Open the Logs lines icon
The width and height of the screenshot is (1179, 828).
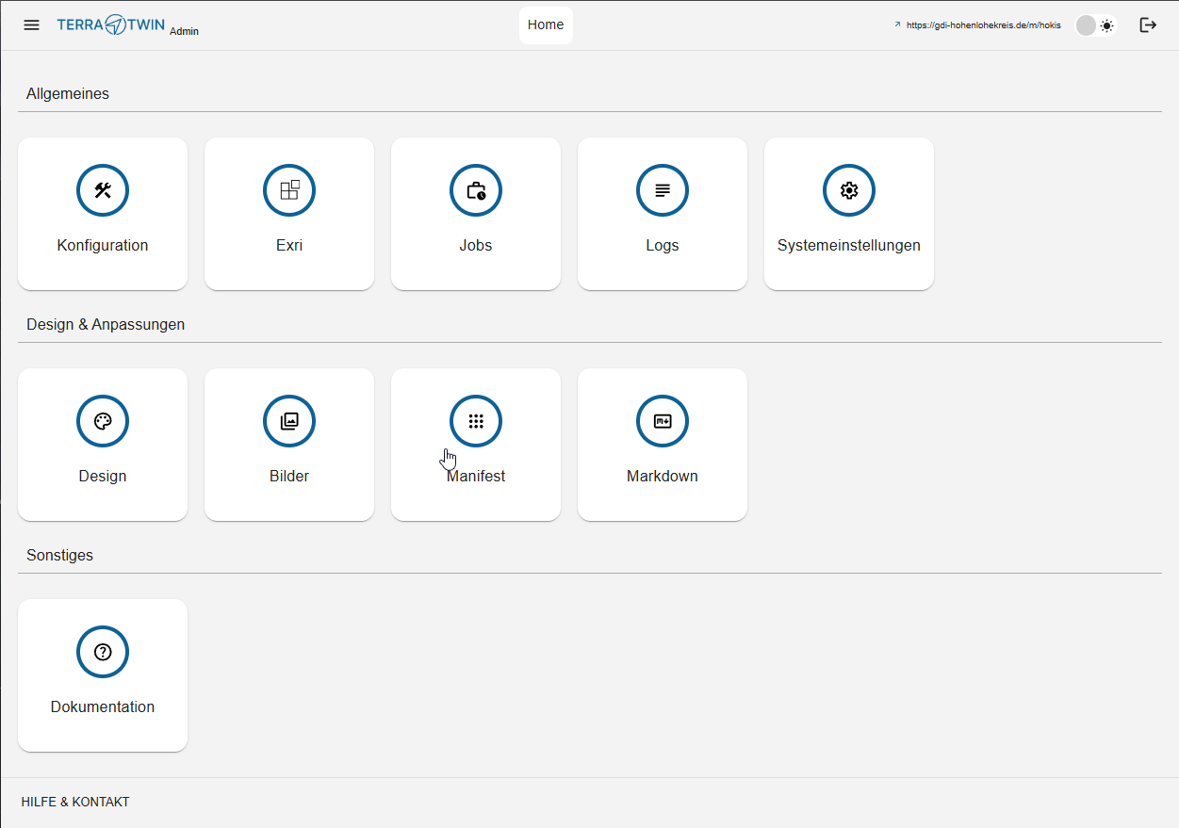coord(663,190)
